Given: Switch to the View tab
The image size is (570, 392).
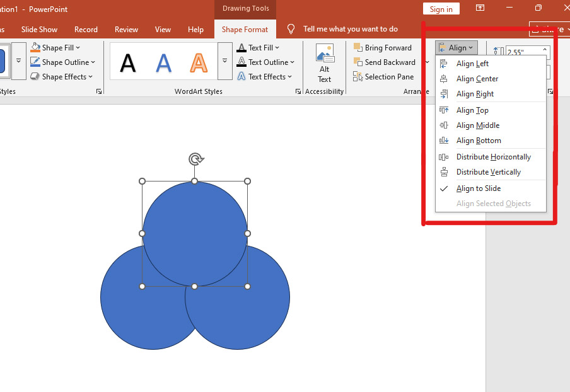Looking at the screenshot, I should click(163, 29).
